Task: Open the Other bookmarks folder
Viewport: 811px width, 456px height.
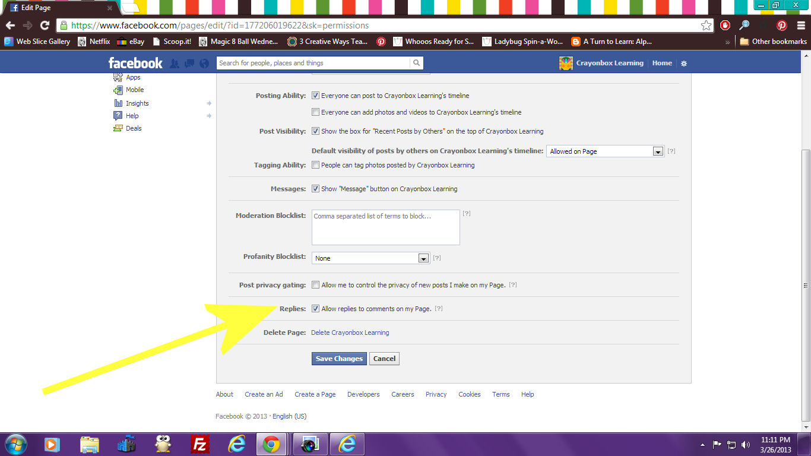Action: click(x=773, y=42)
